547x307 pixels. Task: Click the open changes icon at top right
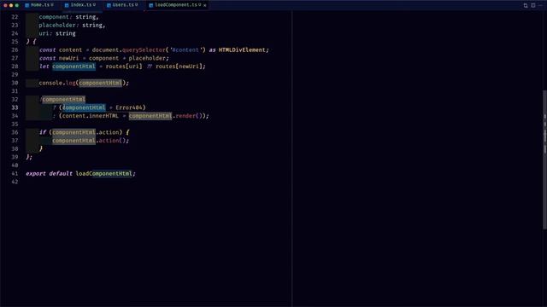(x=526, y=6)
